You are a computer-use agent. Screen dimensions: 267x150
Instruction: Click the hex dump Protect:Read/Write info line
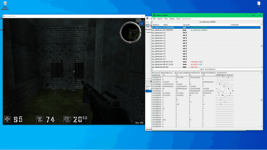(189, 73)
